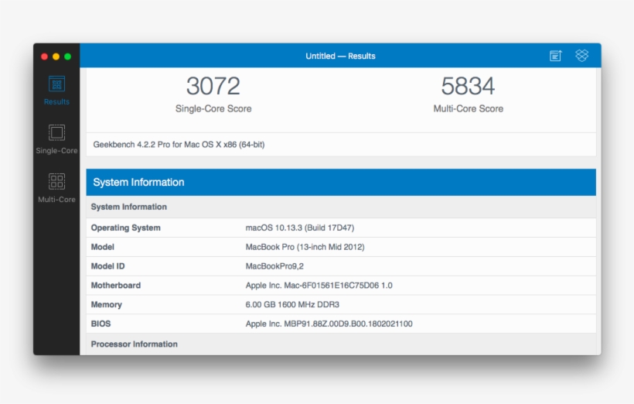Image resolution: width=634 pixels, height=404 pixels.
Task: Select the Multi-Core icon in sidebar
Action: pyautogui.click(x=56, y=181)
